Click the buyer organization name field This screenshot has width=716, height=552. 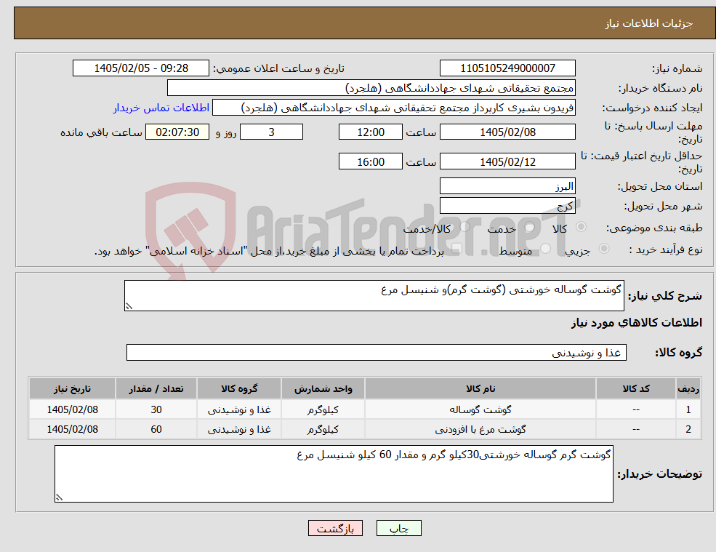(x=371, y=88)
